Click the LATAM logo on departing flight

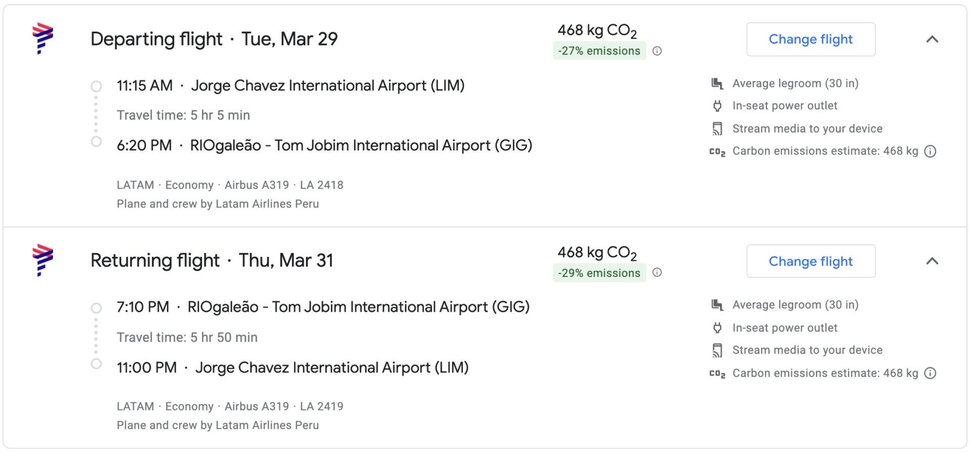click(42, 38)
